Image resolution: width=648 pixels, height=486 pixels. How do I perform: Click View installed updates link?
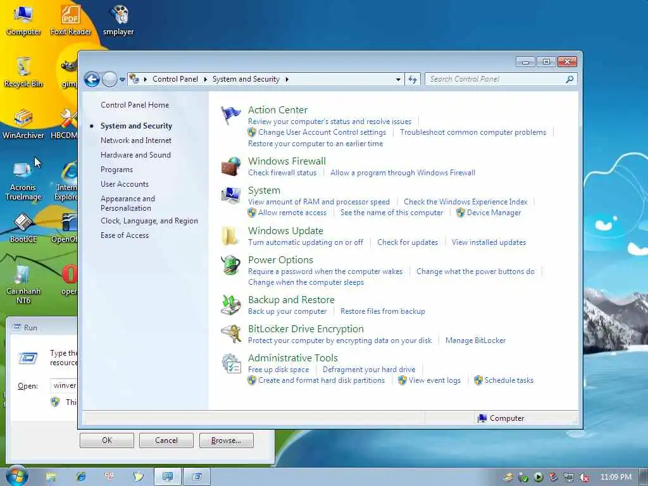tap(489, 242)
